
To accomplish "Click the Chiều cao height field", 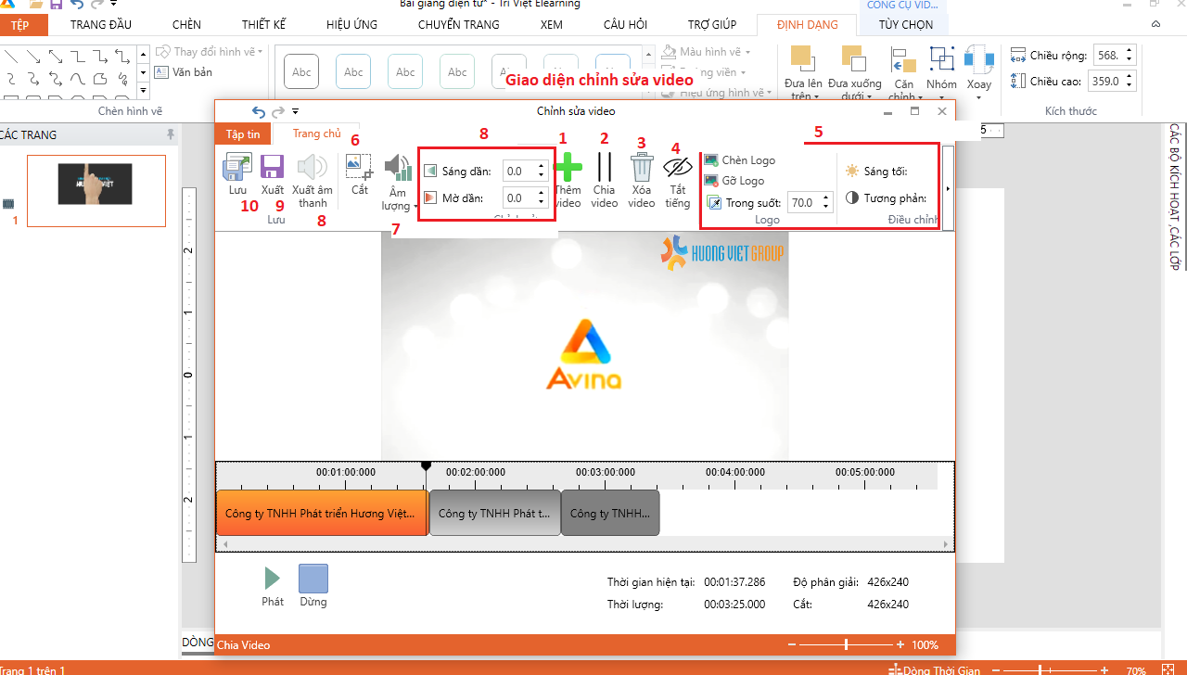I will (x=1114, y=82).
